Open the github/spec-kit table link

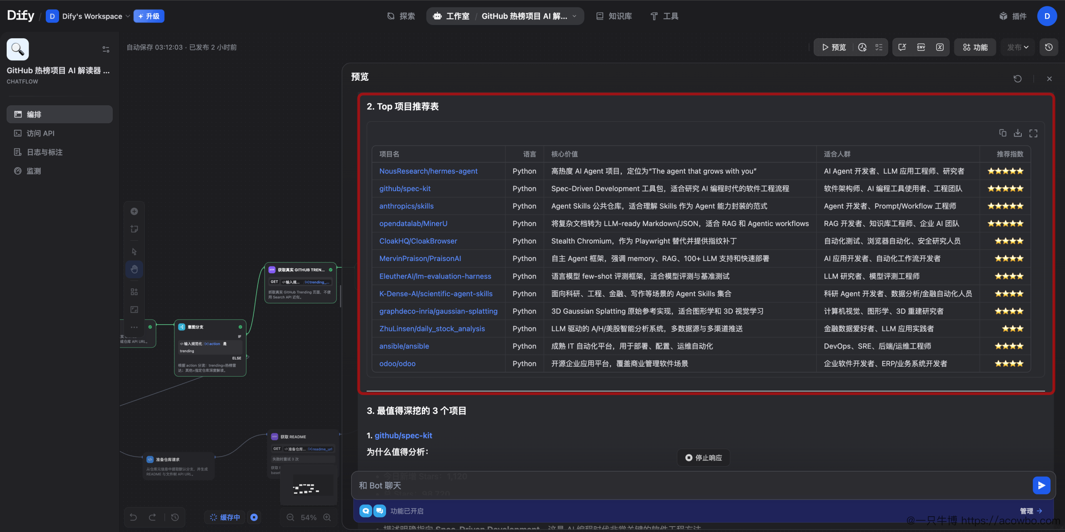405,189
